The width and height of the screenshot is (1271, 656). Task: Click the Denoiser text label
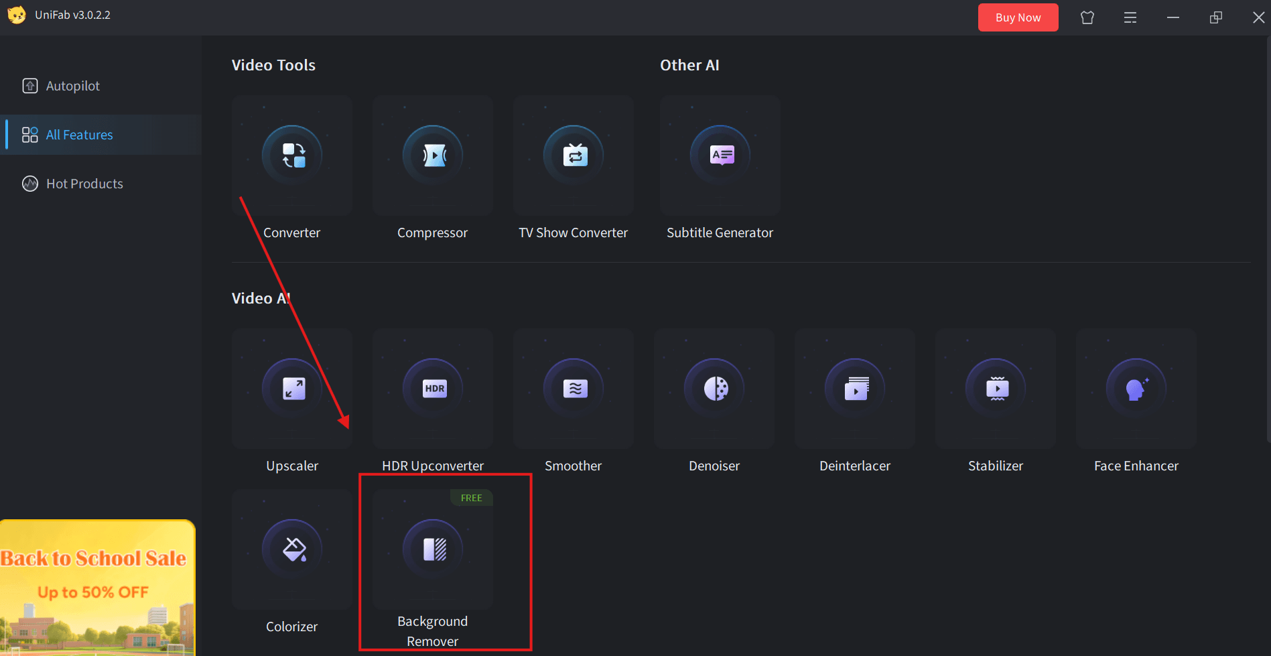[x=714, y=466]
